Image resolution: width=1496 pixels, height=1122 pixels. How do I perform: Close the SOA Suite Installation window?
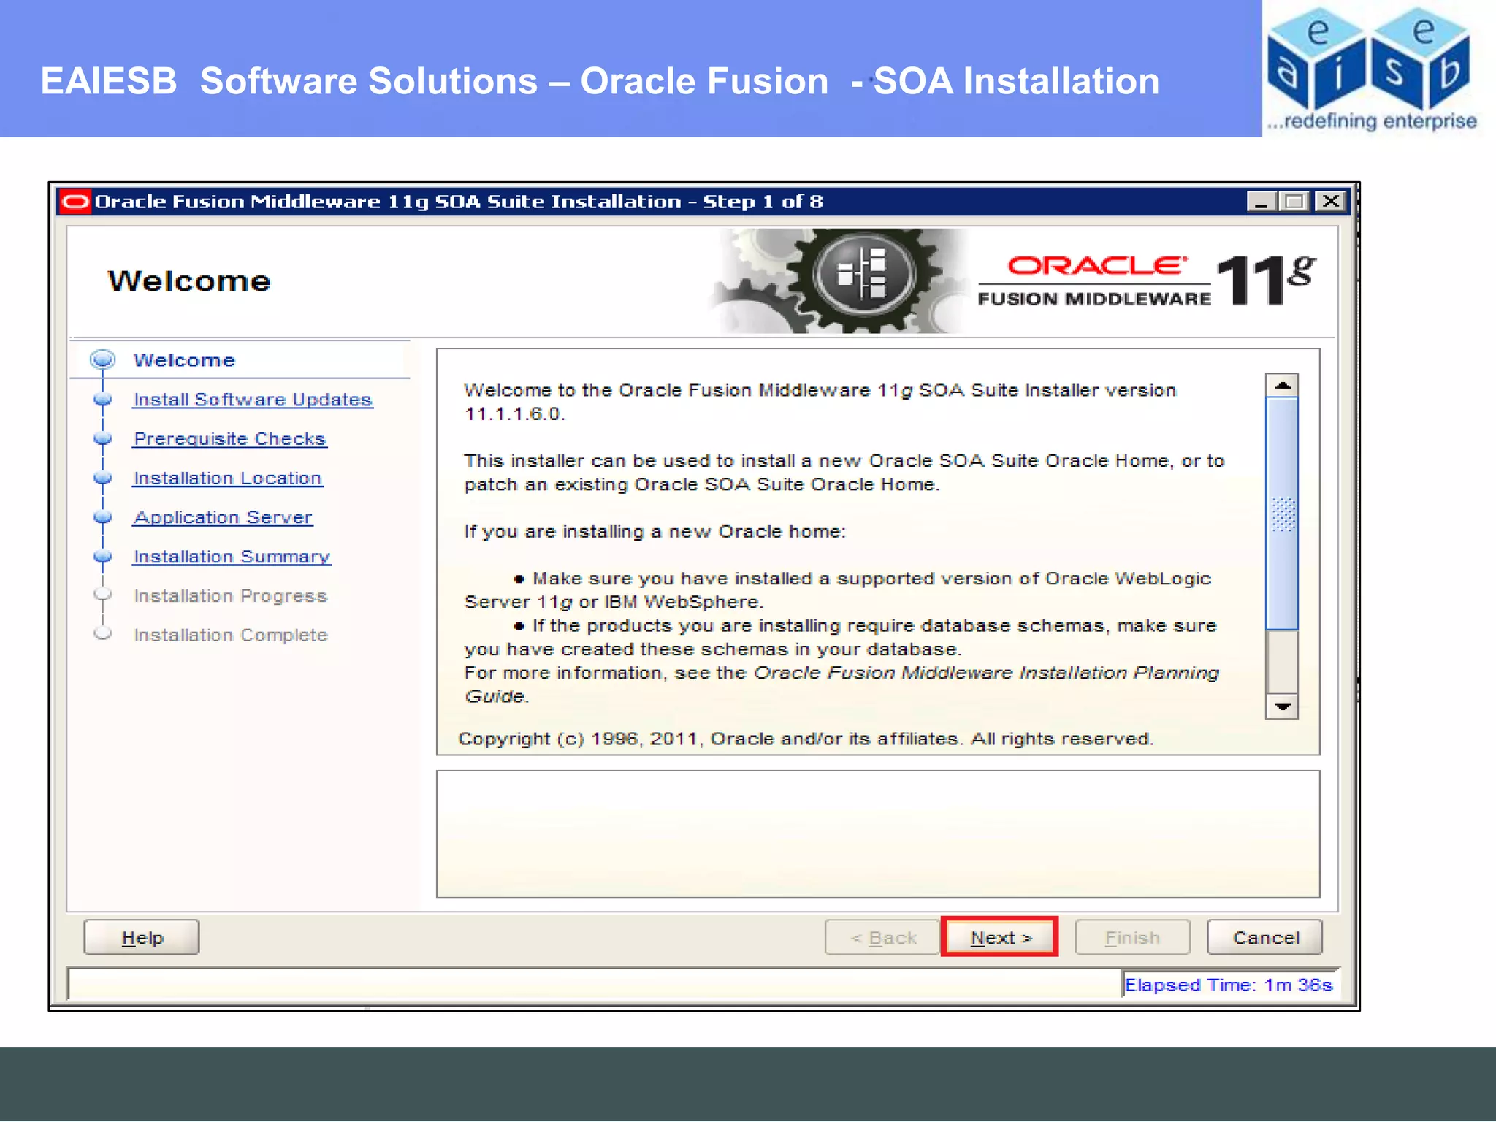click(1331, 202)
